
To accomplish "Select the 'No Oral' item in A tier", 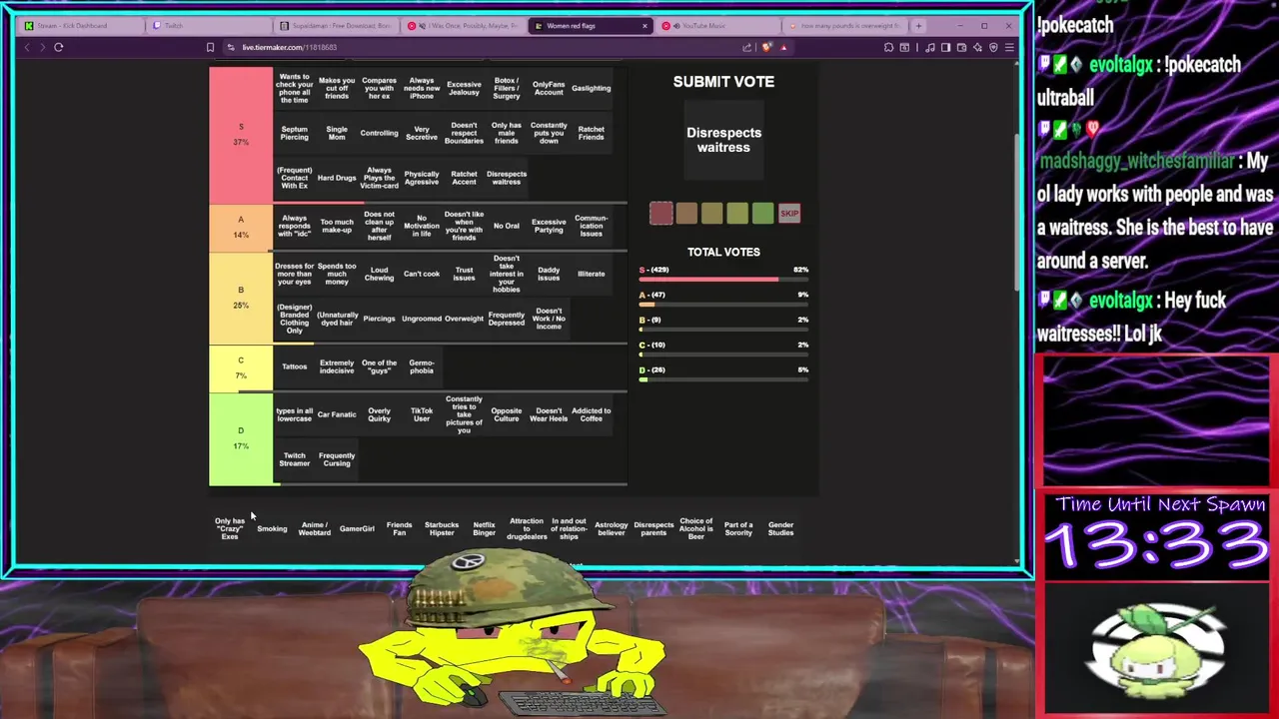I will 507,226.
